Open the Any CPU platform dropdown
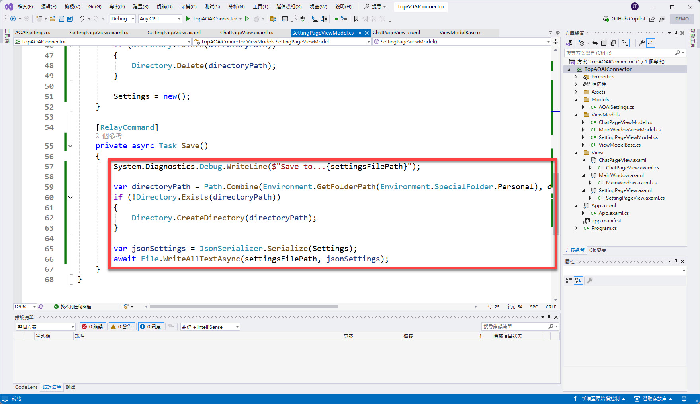700x404 pixels. point(160,19)
